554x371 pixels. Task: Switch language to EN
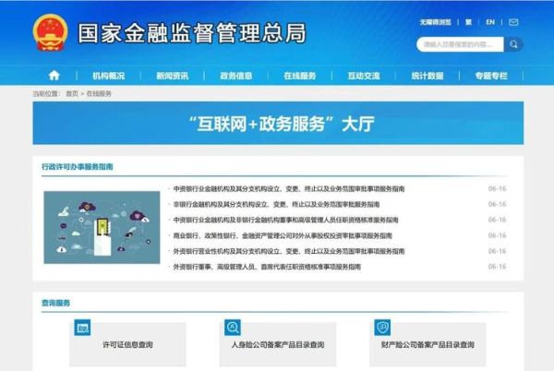490,22
